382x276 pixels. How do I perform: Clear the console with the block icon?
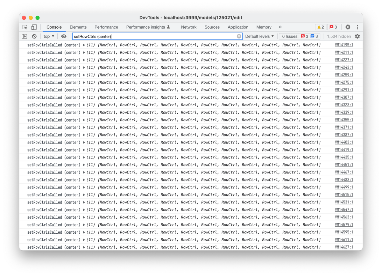[x=34, y=36]
